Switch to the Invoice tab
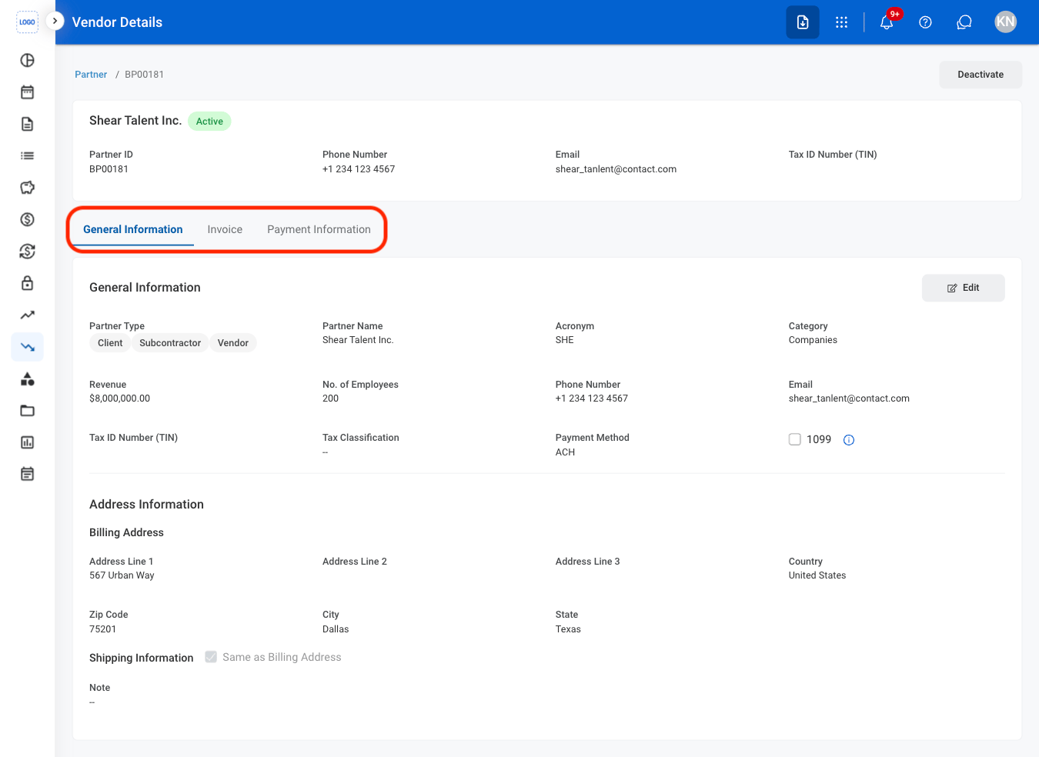 tap(225, 229)
